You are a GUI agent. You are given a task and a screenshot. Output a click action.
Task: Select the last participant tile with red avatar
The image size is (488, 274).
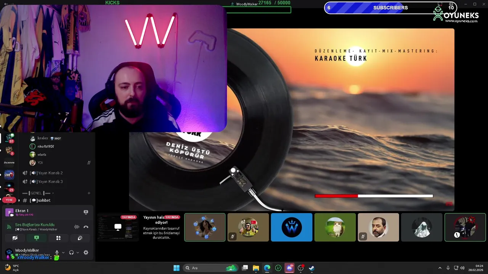tap(465, 227)
